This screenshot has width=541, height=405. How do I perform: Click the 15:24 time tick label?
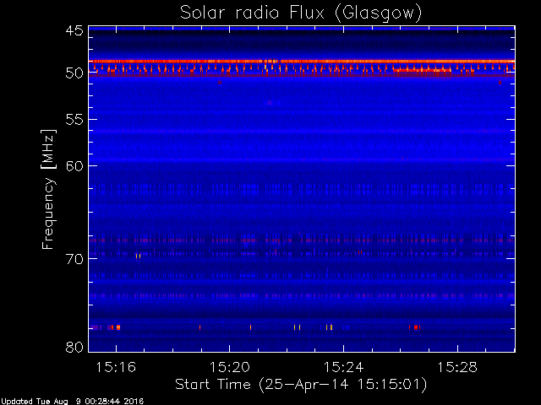click(344, 367)
